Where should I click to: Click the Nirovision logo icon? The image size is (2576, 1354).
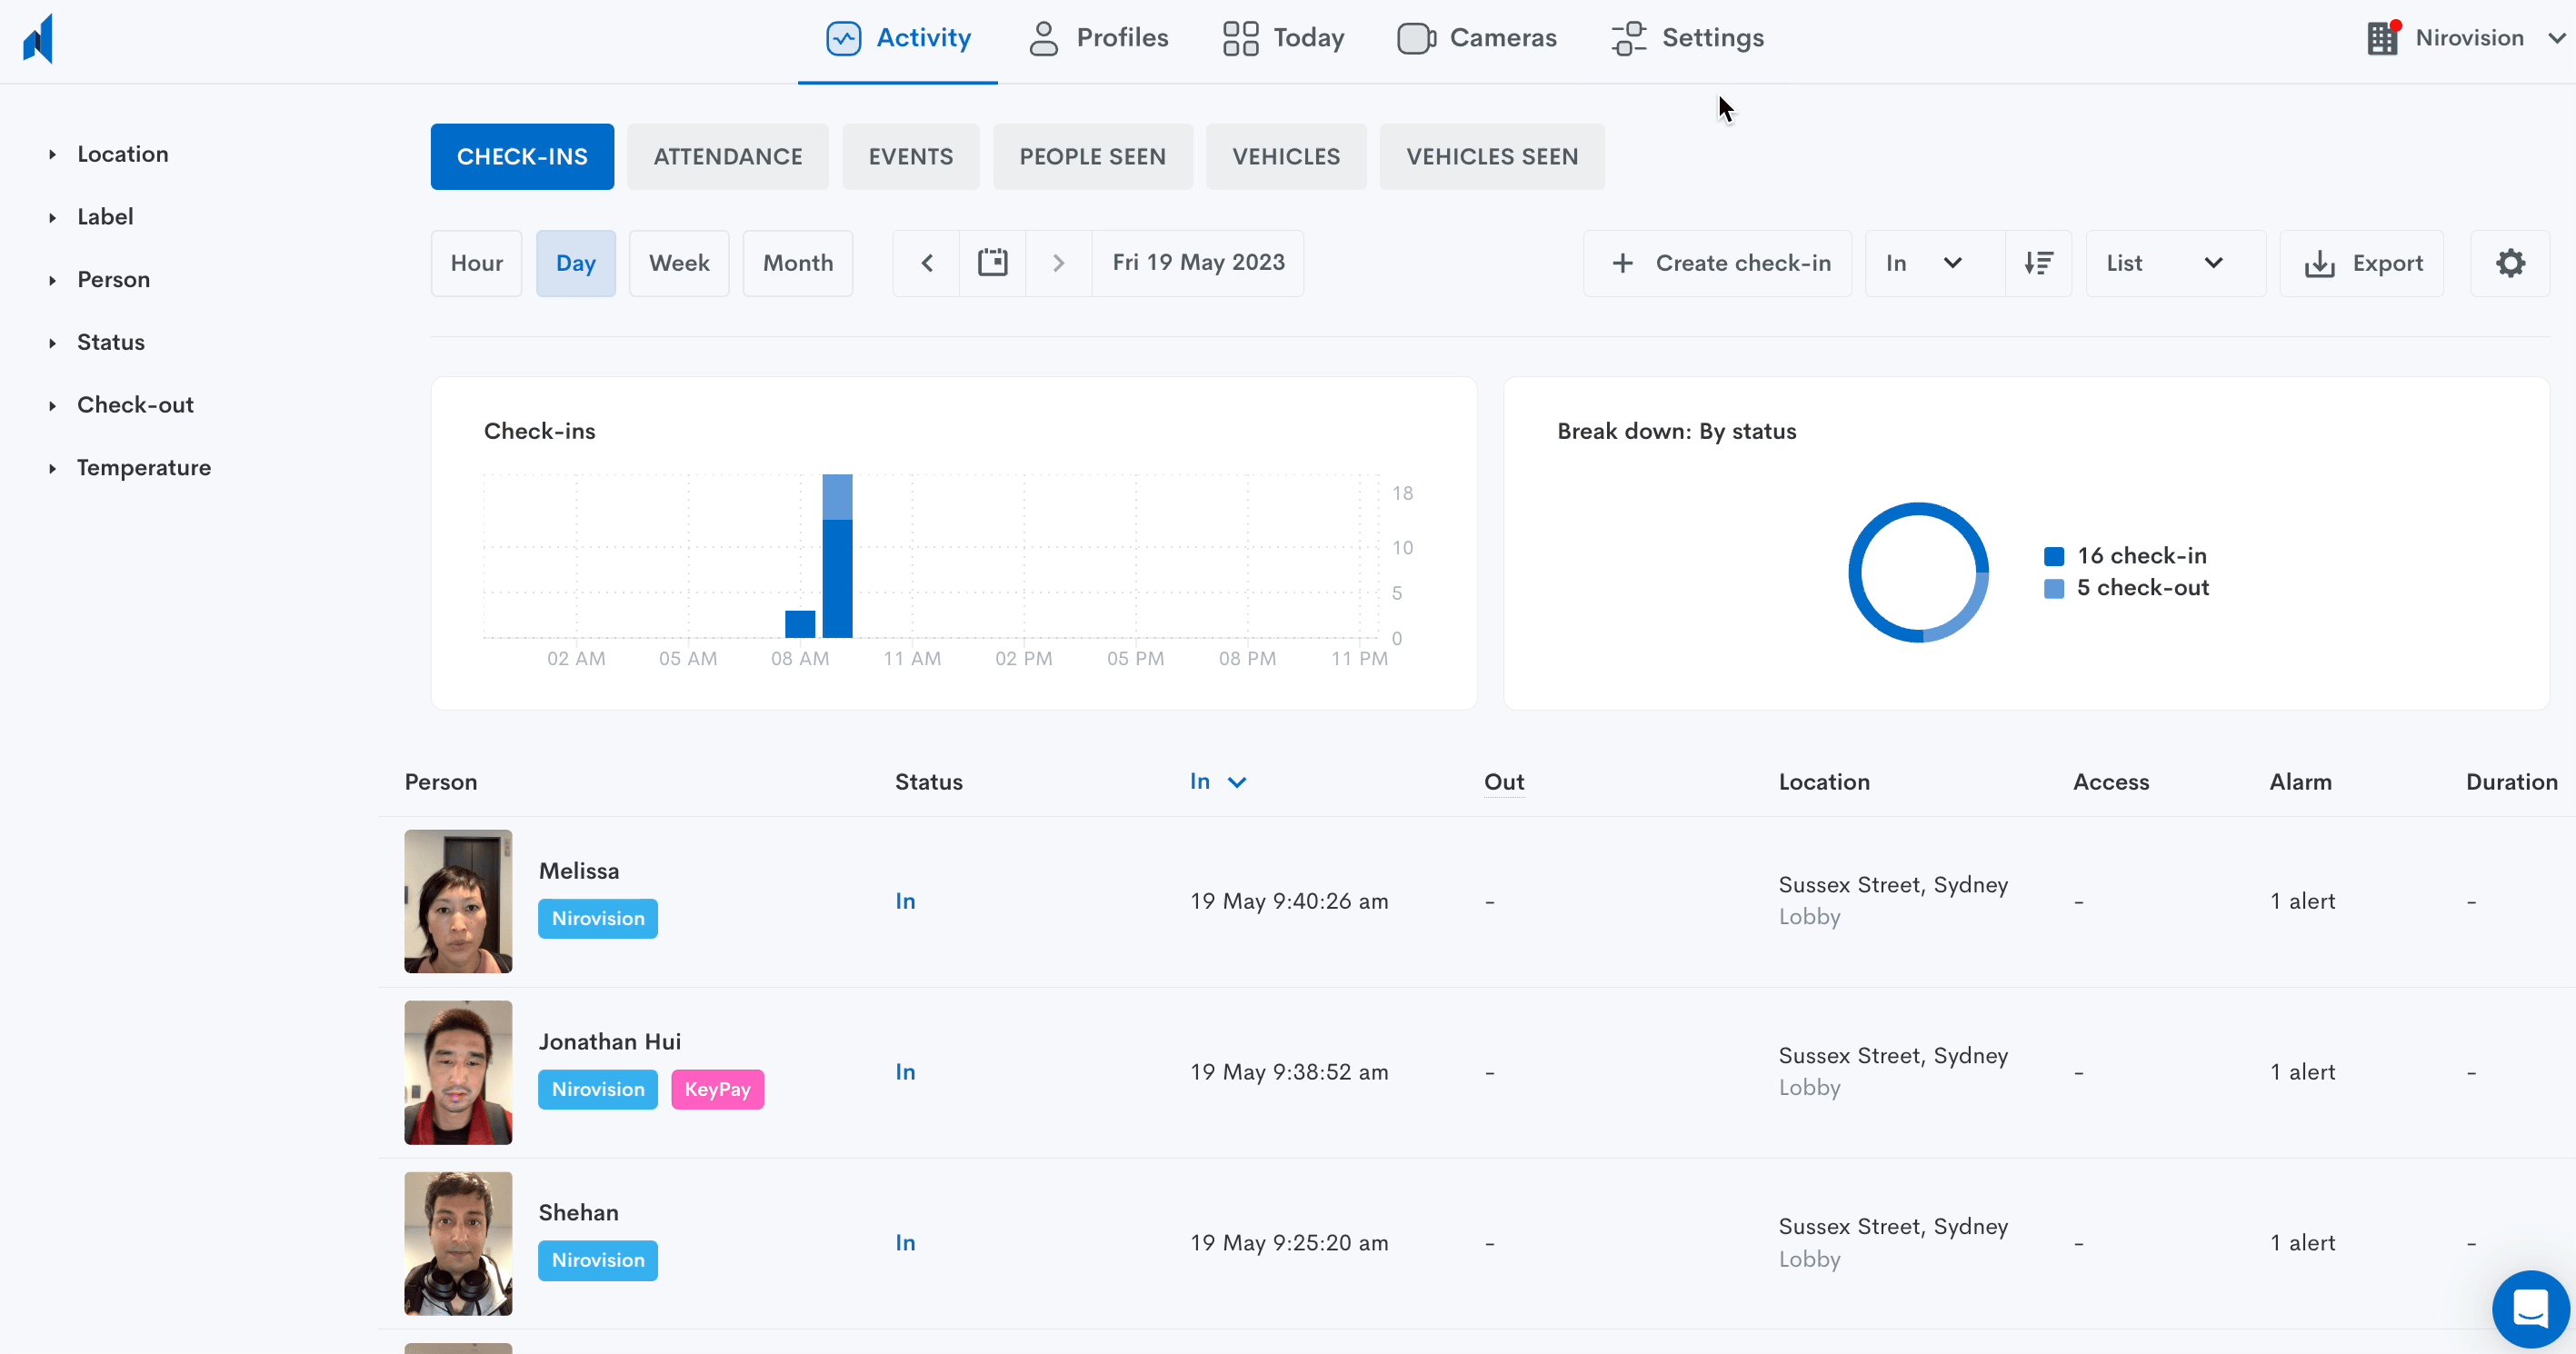(x=38, y=39)
